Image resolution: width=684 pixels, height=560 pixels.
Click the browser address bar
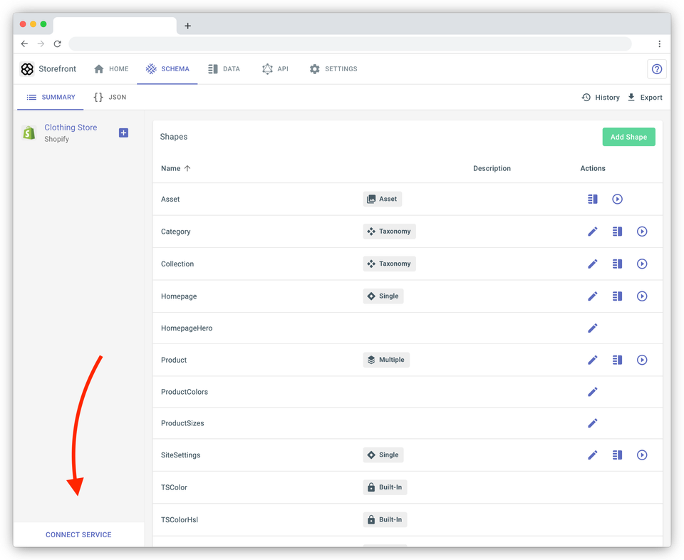tap(350, 43)
